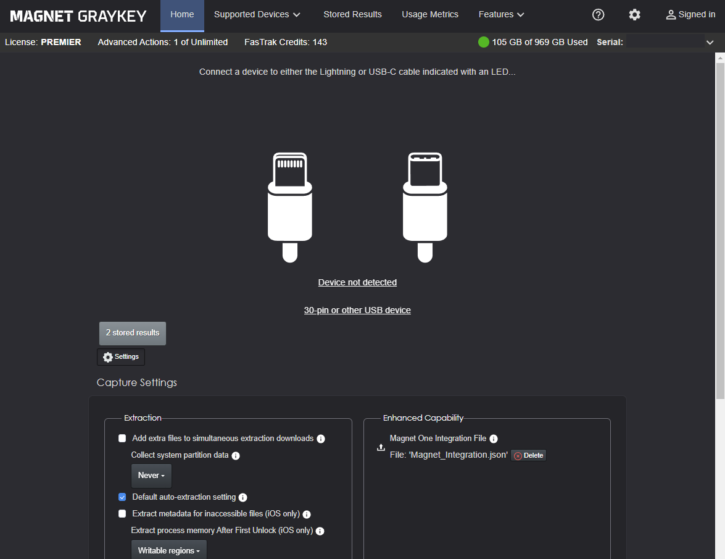Click the Lightning cable icon
725x559 pixels.
[290, 208]
